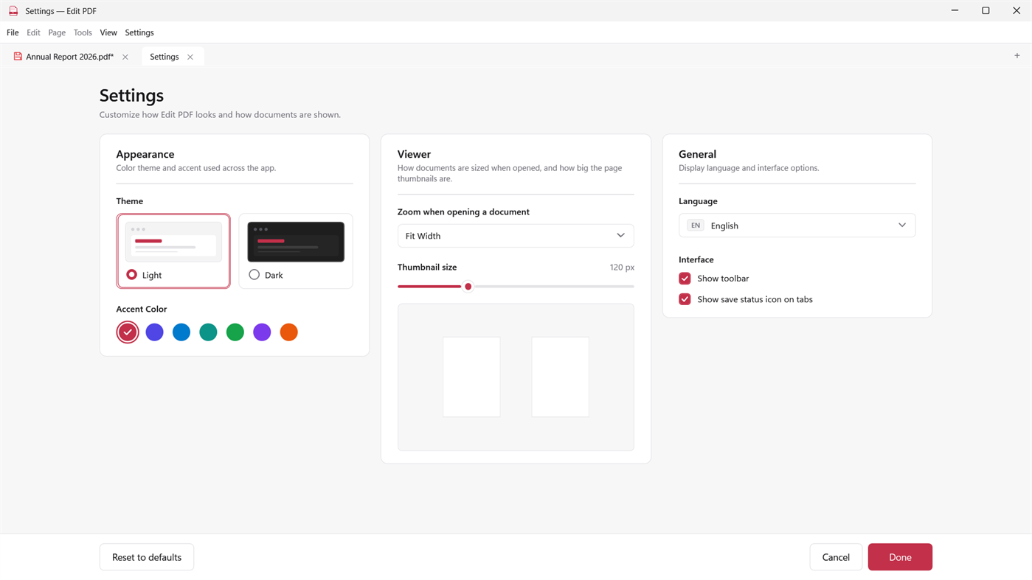
Task: Pick the green accent color swatch
Action: (235, 332)
